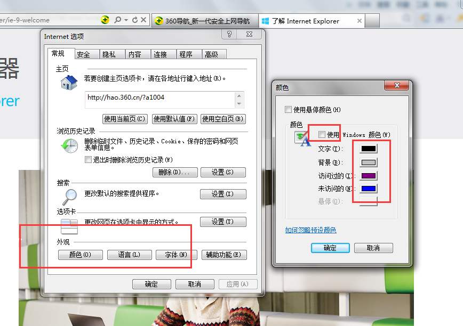Image resolution: width=463 pixels, height=326 pixels.
Task: Open search dropdown arrow in address bar
Action: 126,20
